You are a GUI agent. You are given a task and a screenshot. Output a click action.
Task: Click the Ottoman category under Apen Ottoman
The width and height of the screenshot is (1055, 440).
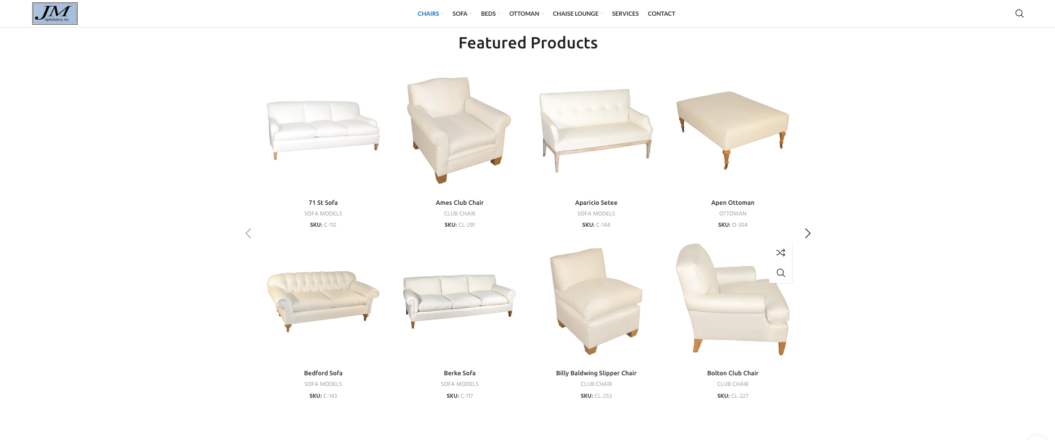coord(733,214)
